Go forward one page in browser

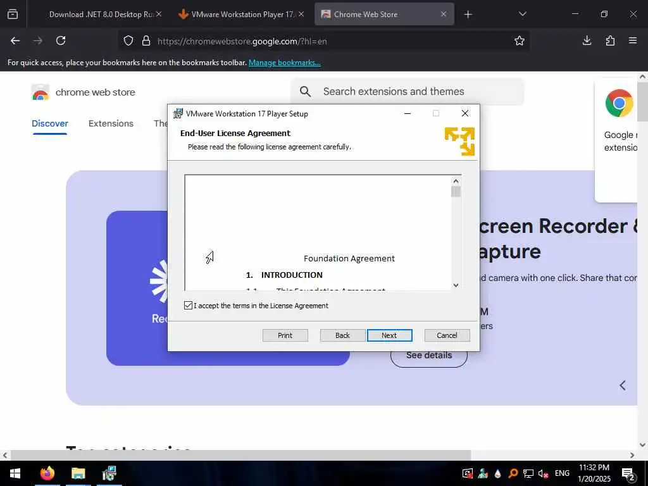pyautogui.click(x=38, y=40)
